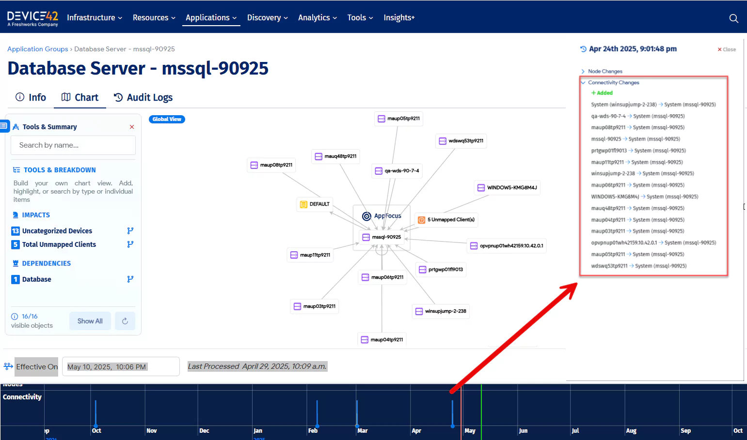This screenshot has height=440, width=747.
Task: Click the Show All button
Action: click(x=90, y=321)
